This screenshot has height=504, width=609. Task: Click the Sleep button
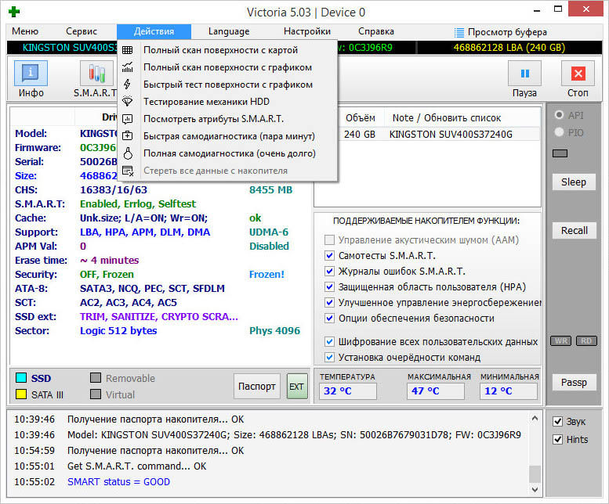573,182
